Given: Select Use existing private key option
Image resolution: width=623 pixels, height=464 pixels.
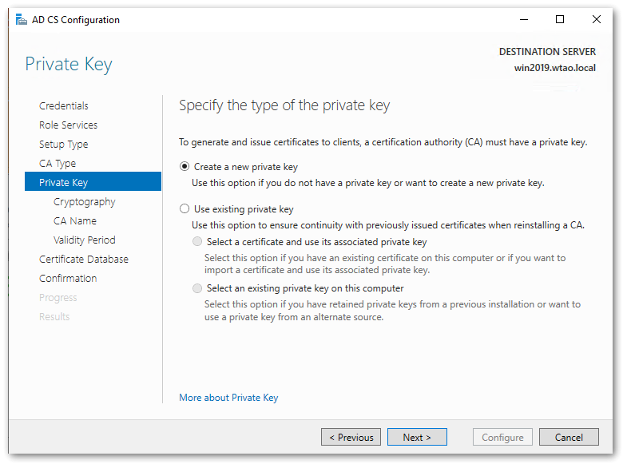Looking at the screenshot, I should coord(185,209).
